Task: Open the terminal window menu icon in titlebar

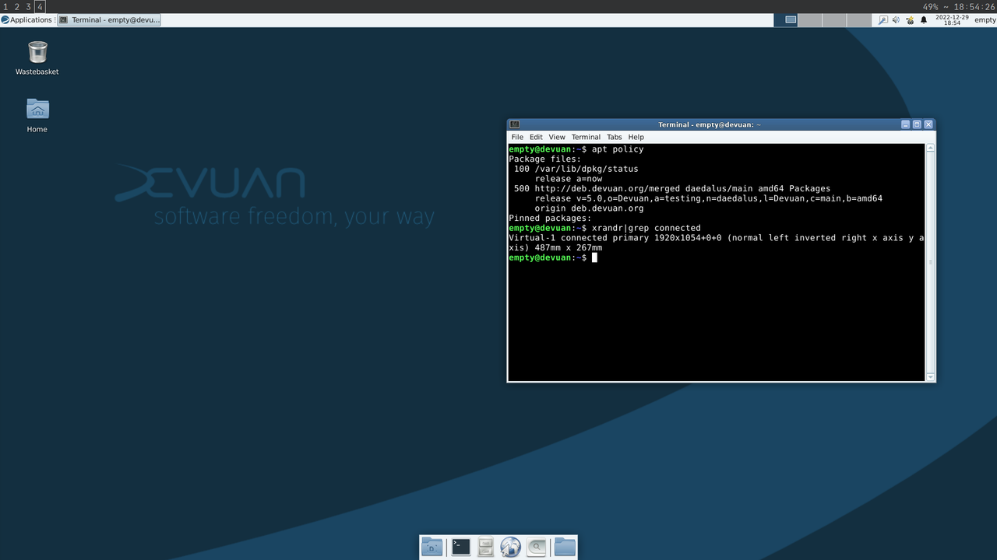Action: [x=515, y=124]
